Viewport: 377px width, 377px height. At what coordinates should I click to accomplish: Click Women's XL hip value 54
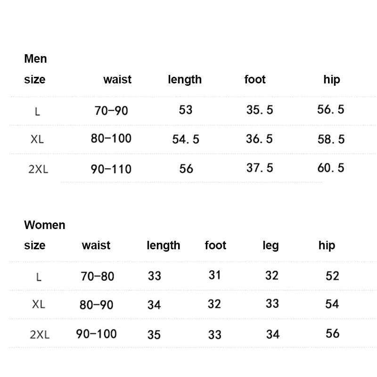pos(332,304)
